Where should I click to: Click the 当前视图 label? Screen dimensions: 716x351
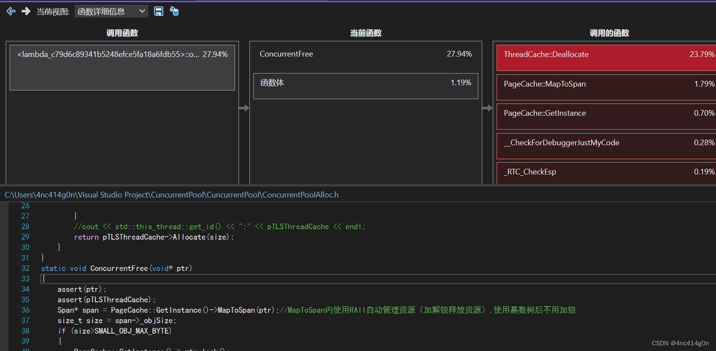(x=53, y=12)
